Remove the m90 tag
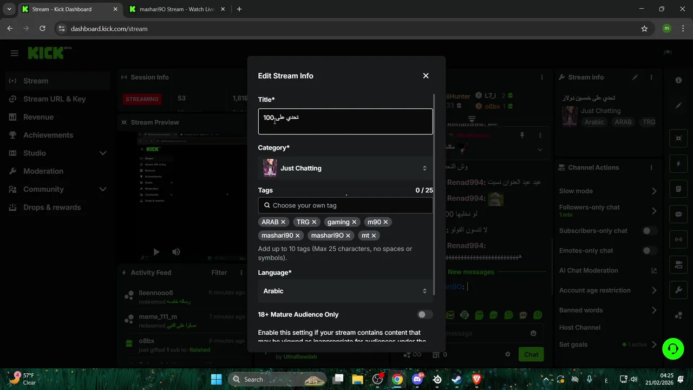The height and width of the screenshot is (390, 693). click(x=385, y=222)
